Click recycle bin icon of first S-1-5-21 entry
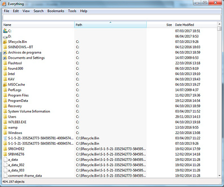Screen dimensions: 224x187 tap(5, 138)
